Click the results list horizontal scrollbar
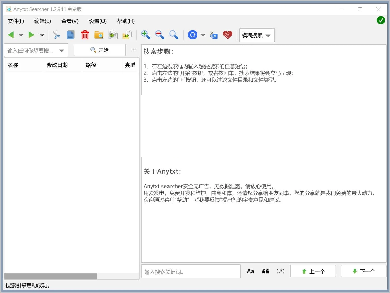Viewport: 390px width, 293px height. pyautogui.click(x=51, y=276)
